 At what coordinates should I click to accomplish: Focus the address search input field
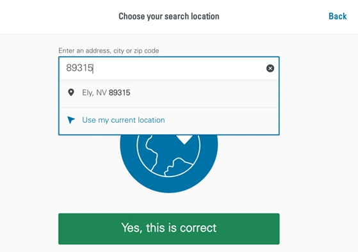coord(169,68)
